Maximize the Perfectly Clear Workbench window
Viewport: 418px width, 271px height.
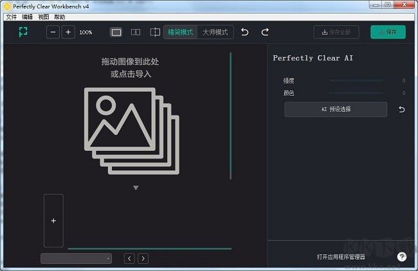pos(388,4)
